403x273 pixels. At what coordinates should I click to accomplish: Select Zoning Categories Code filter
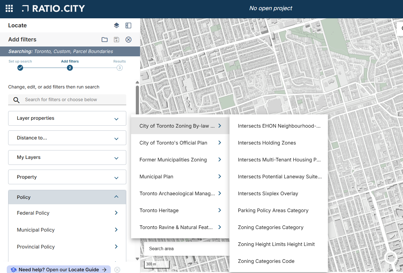point(279,261)
